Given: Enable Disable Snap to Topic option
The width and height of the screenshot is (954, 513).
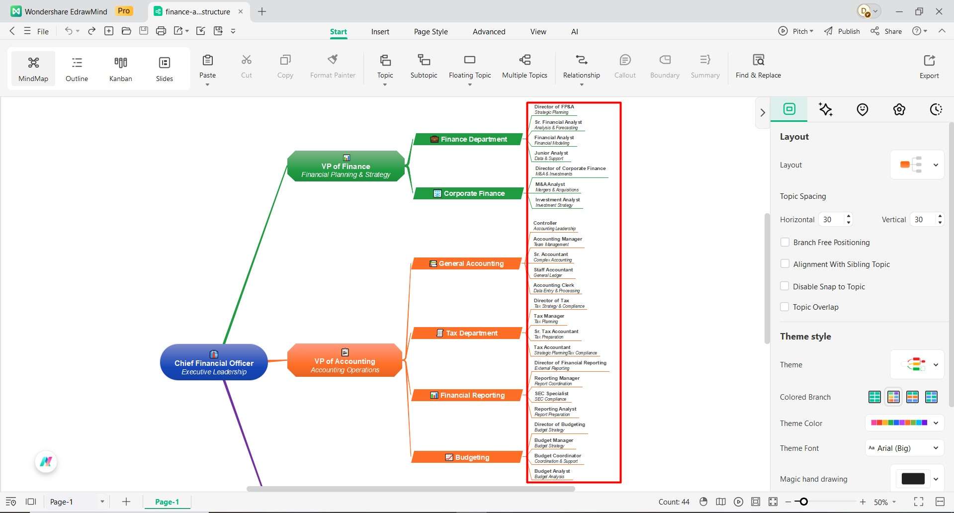Looking at the screenshot, I should tap(785, 286).
